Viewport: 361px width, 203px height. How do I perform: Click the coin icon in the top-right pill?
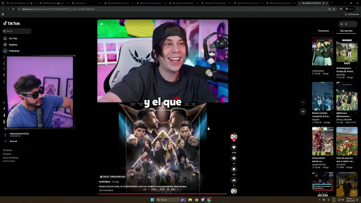coord(342,24)
